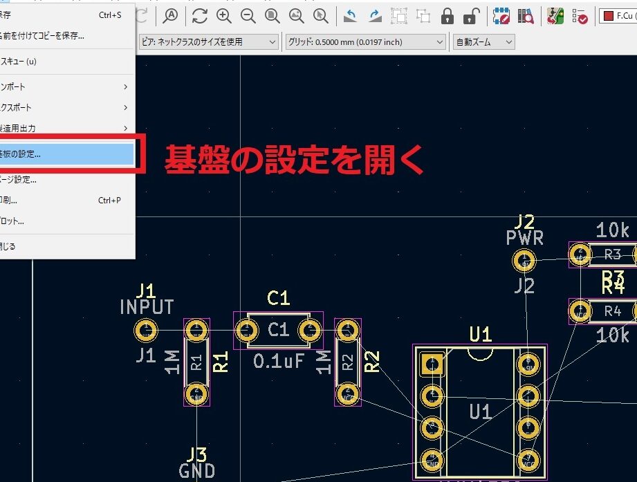Open the 自動ズーム zoom dropdown
The image size is (637, 482).
click(x=483, y=42)
